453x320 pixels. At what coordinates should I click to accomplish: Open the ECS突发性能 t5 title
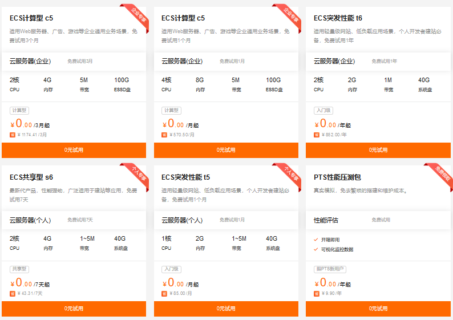(186, 177)
